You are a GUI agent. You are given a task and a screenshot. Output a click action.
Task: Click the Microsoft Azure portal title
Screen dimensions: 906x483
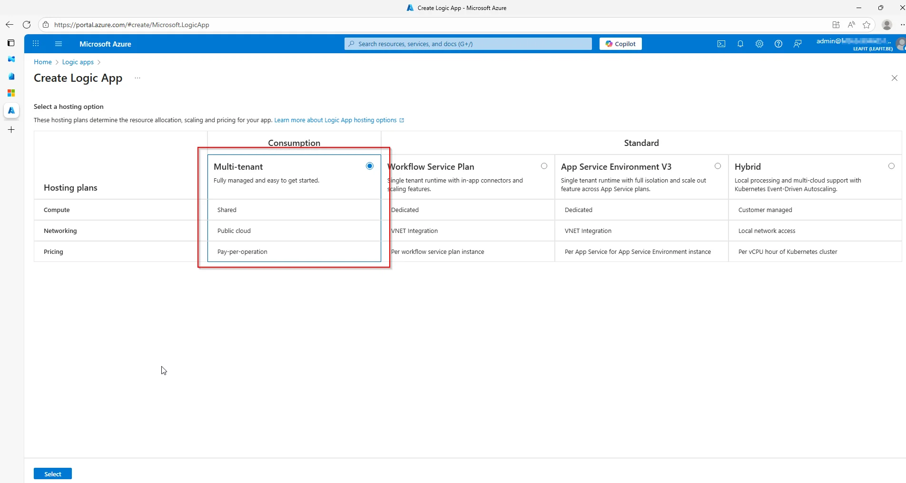pos(105,44)
